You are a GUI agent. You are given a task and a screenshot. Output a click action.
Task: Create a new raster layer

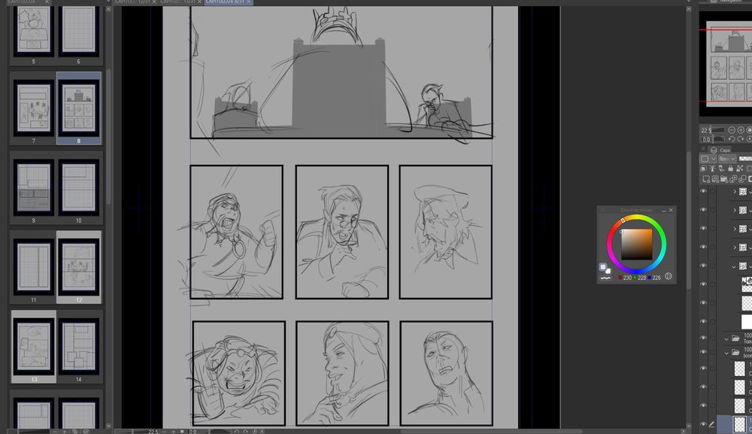pos(706,180)
